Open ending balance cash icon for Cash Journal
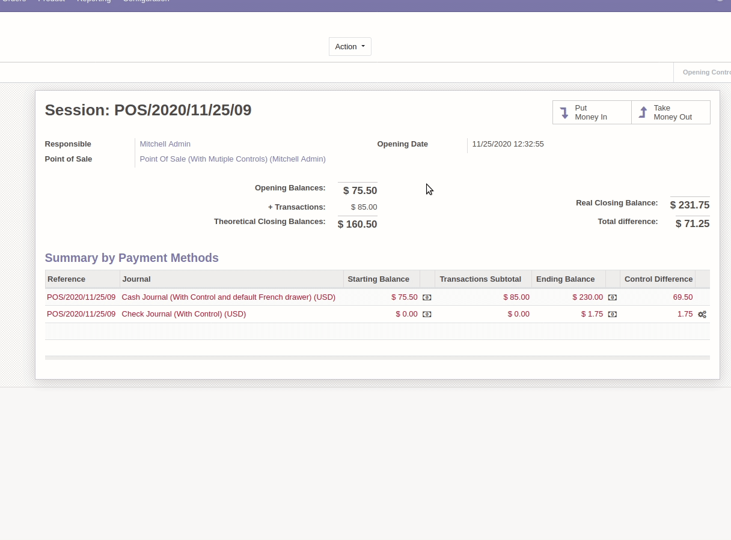This screenshot has width=731, height=540. [x=612, y=297]
